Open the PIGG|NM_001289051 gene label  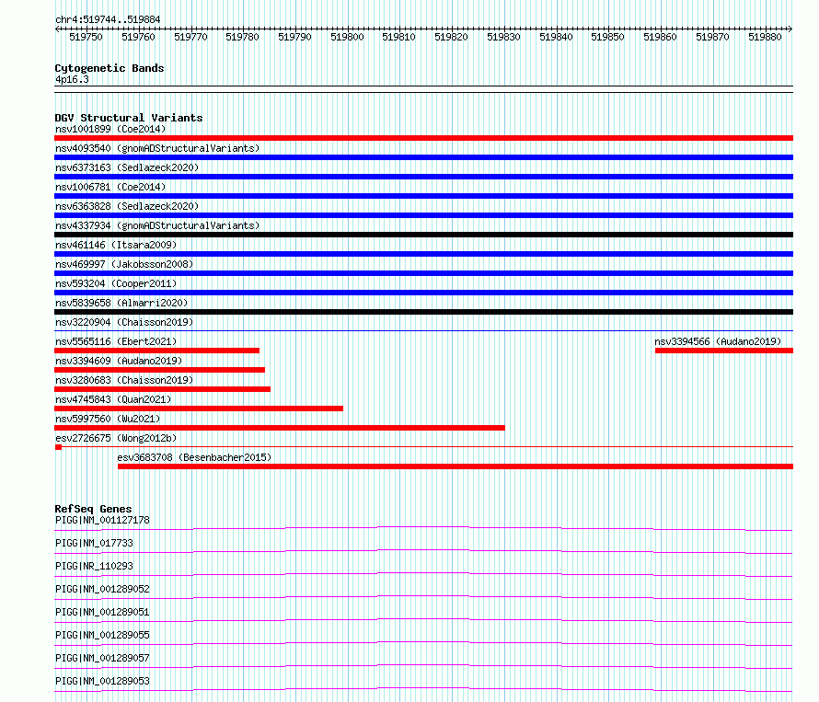point(102,612)
